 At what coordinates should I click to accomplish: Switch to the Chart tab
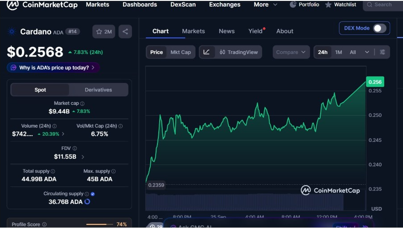[161, 31]
